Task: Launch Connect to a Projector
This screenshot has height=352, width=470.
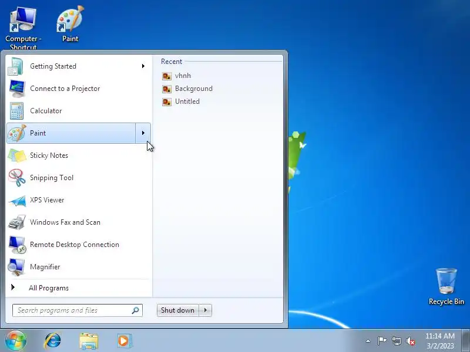Action: (x=79, y=89)
